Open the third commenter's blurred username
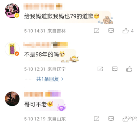Image resolution: width=140 pixels, height=124 pixels. [x=33, y=94]
